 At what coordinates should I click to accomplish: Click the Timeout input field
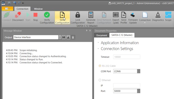(127, 57)
